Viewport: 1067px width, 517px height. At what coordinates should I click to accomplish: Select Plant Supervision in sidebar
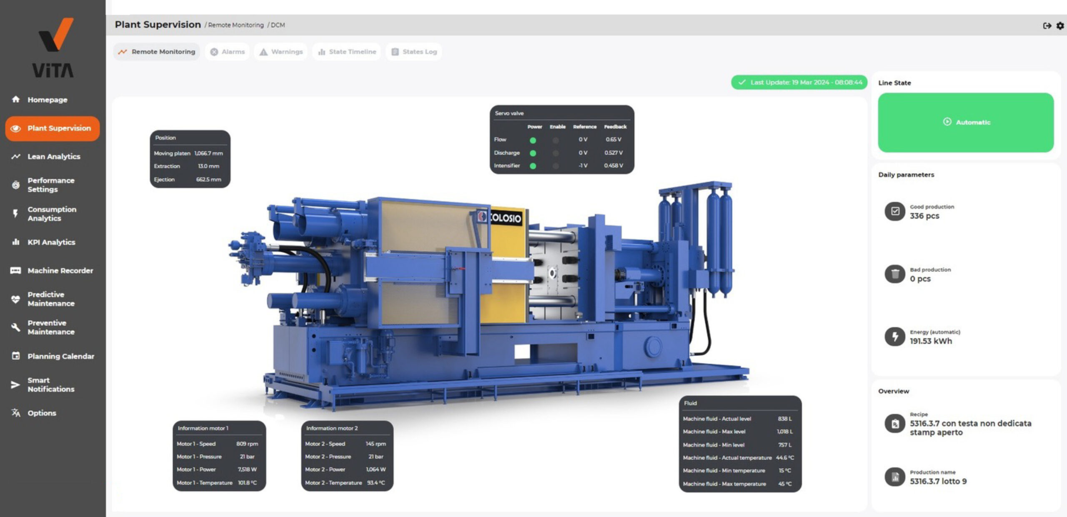[x=53, y=128]
